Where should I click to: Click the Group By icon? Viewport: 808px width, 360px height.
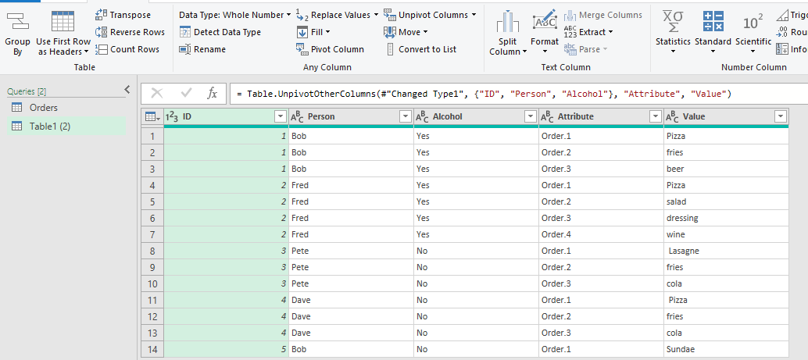[x=17, y=21]
